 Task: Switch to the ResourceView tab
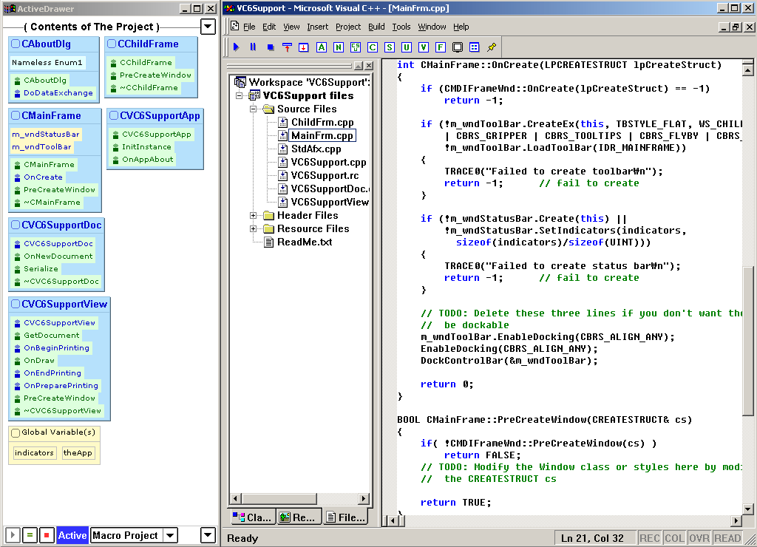tap(299, 517)
